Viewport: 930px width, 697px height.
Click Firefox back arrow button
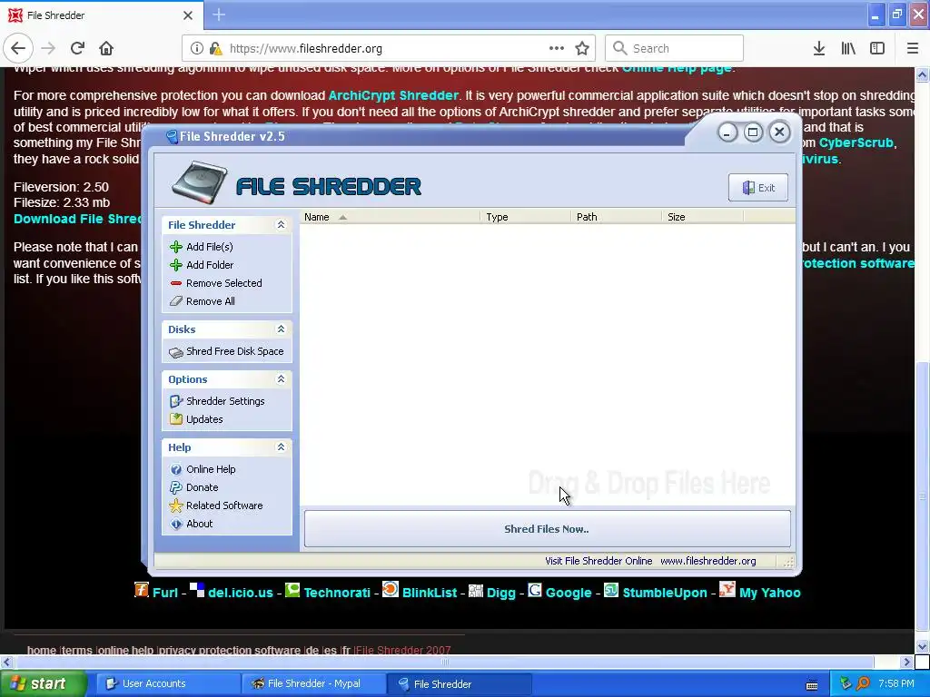(18, 49)
